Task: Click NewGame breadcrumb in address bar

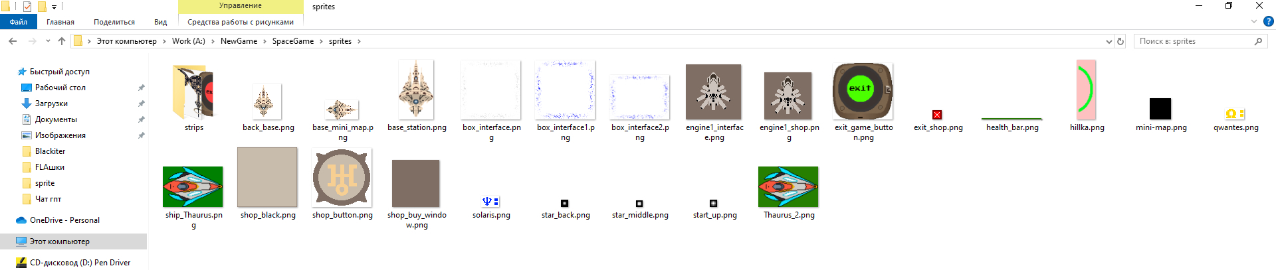Action: (239, 41)
